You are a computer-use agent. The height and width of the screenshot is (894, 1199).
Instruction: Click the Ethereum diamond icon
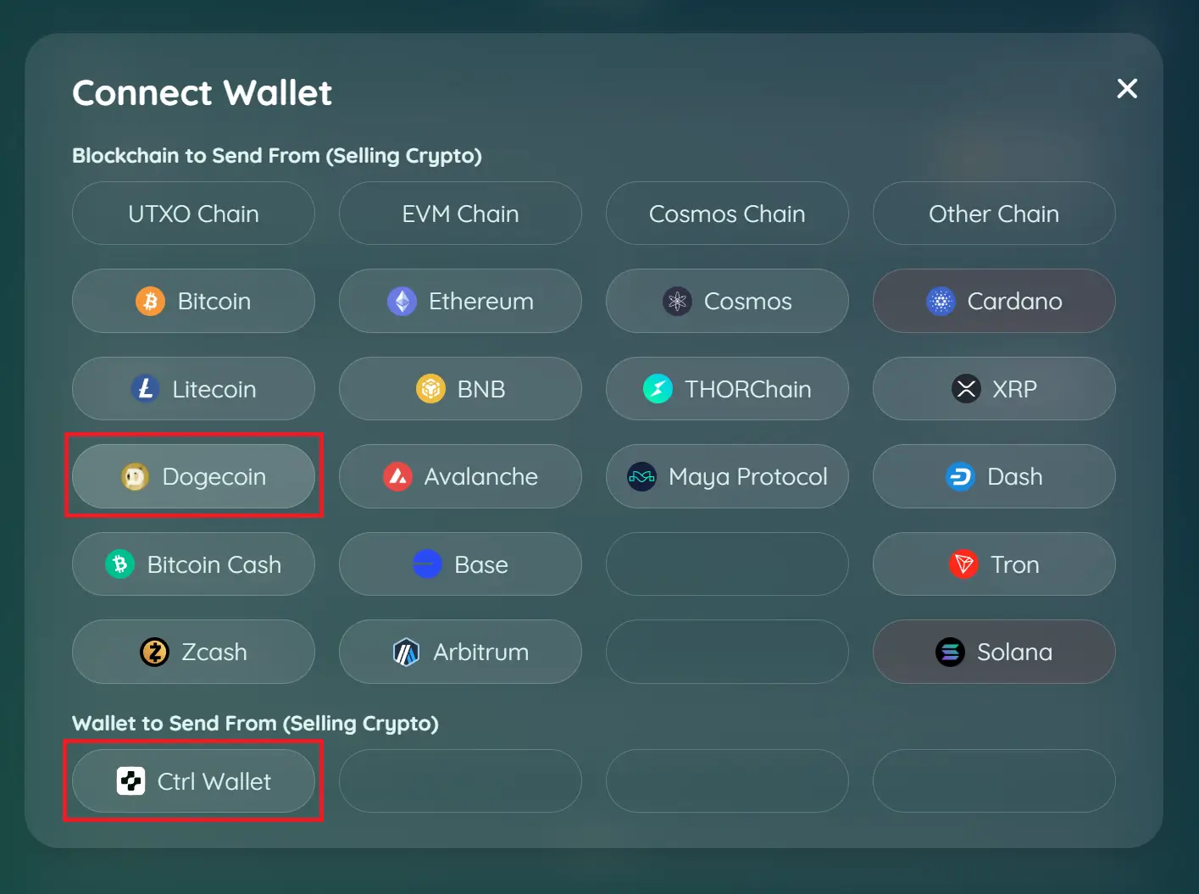[402, 301]
